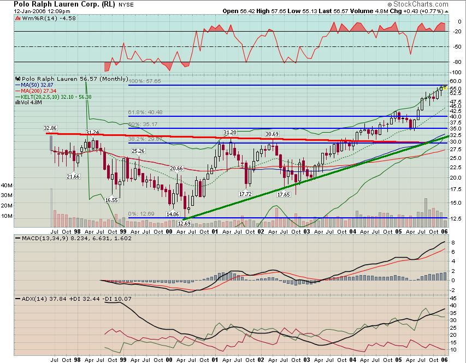
Task: Click the green line marker for KELT
Action: coord(17,97)
